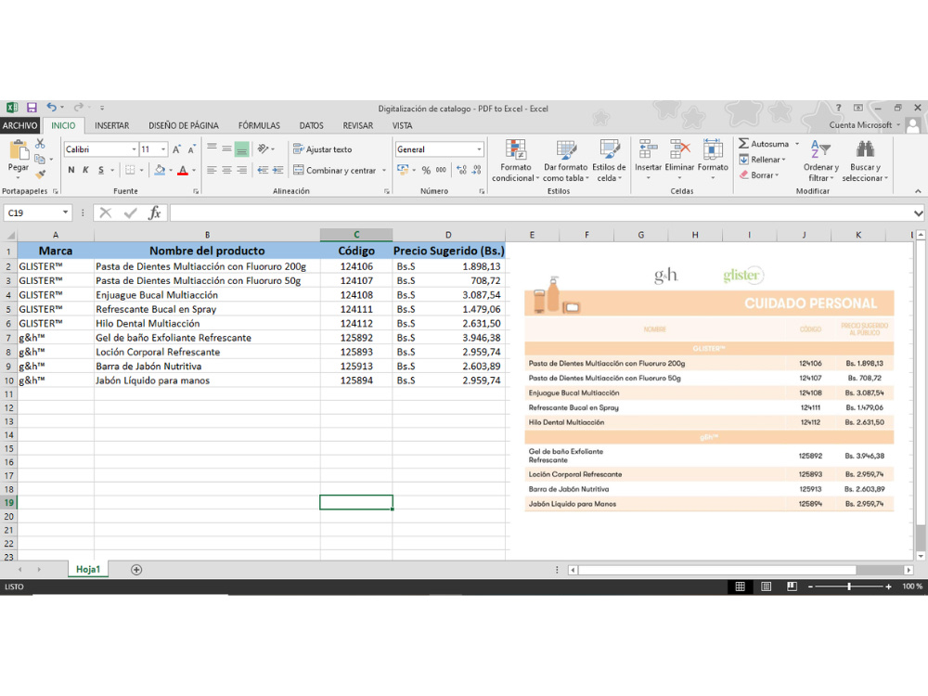
Task: Click the Borrar button
Action: [x=759, y=175]
